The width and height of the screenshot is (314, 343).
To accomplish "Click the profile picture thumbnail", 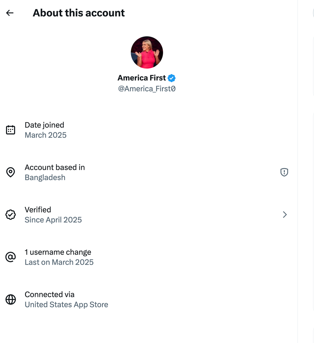I will click(x=147, y=52).
